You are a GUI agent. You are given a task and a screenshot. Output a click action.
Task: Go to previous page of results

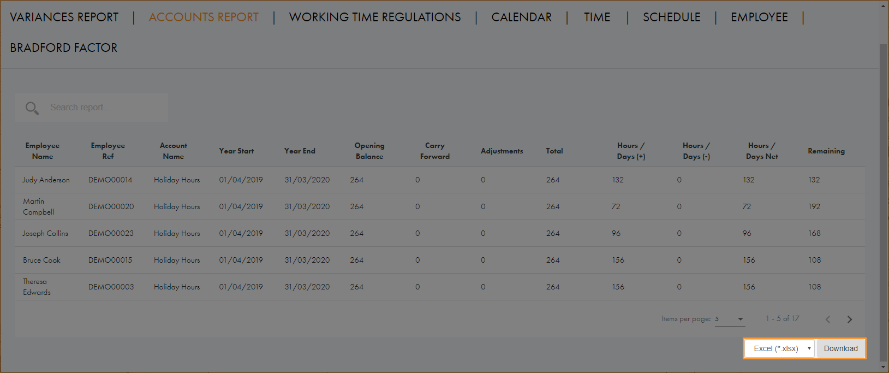[x=828, y=319]
